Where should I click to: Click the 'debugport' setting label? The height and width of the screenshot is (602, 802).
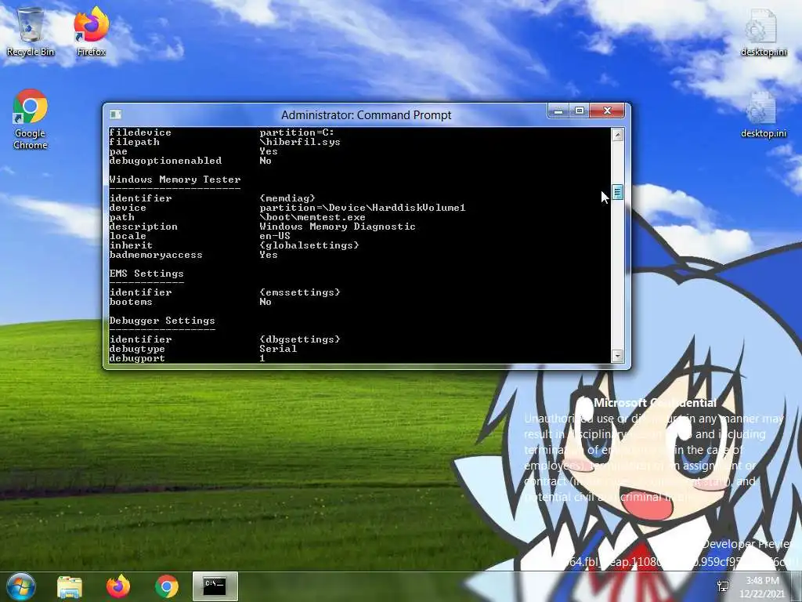tap(137, 358)
